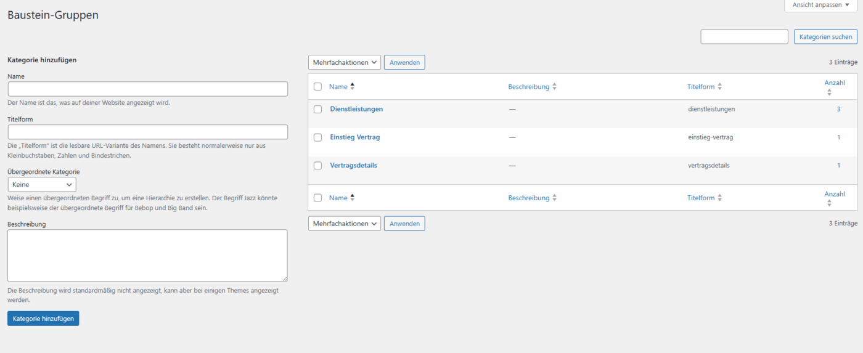
Task: Open count 3 link for Dienstleistungen
Action: [x=838, y=109]
